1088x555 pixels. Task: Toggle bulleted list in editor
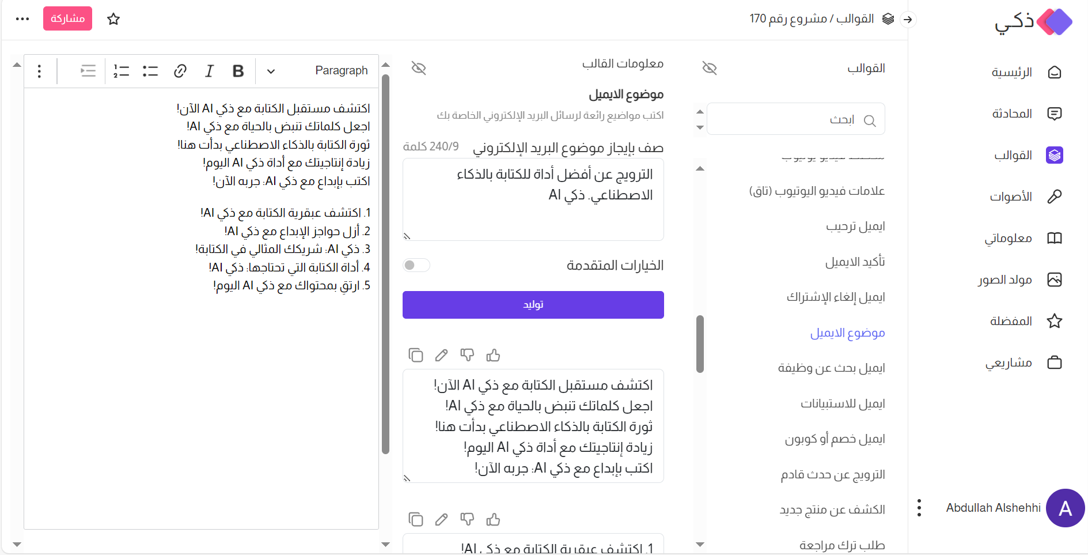(150, 71)
